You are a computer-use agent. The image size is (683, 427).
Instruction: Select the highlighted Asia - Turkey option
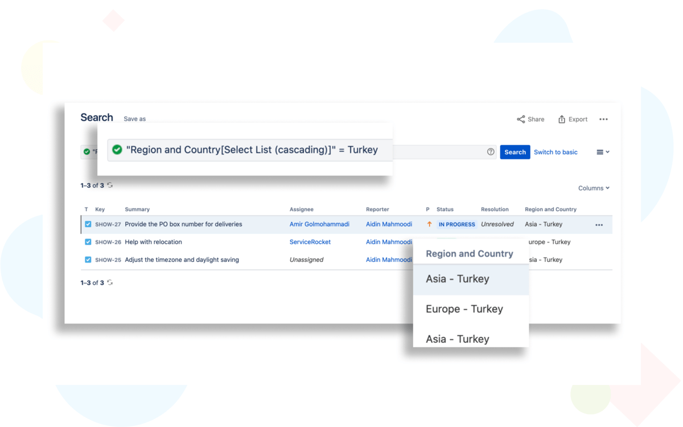458,279
